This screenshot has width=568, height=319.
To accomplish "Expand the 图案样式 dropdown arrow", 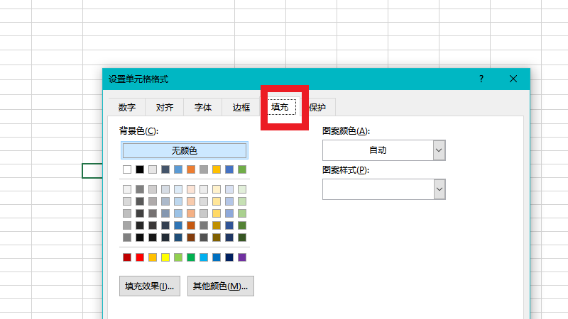I will pyautogui.click(x=439, y=189).
